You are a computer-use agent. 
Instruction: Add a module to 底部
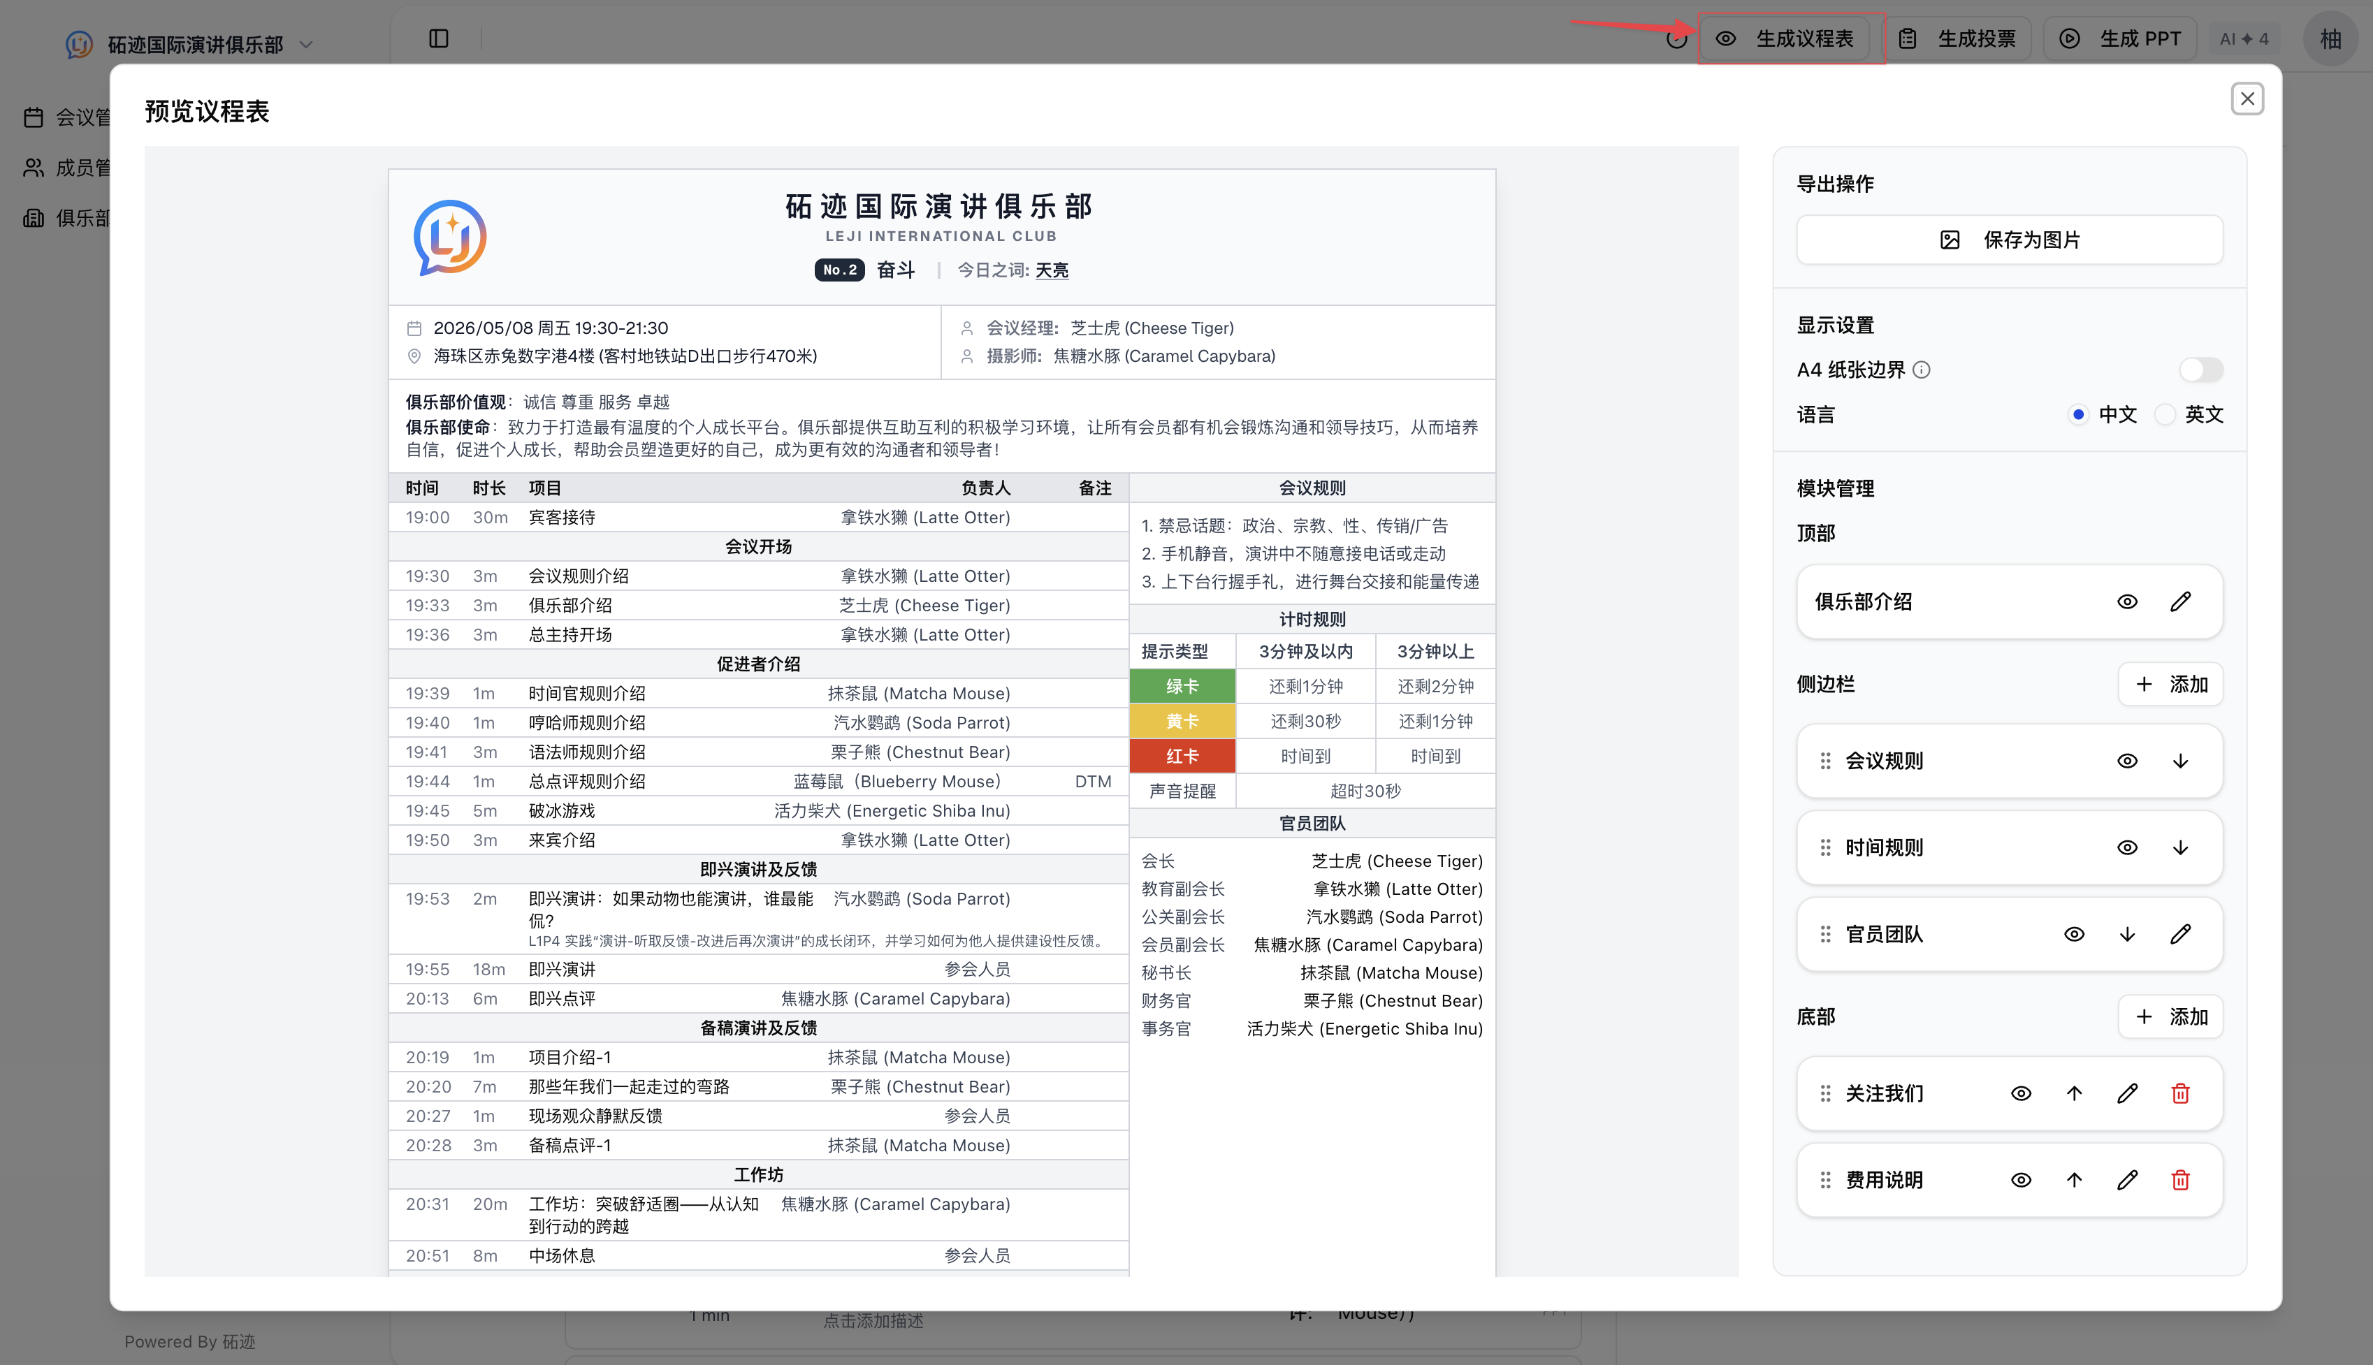[2170, 1017]
